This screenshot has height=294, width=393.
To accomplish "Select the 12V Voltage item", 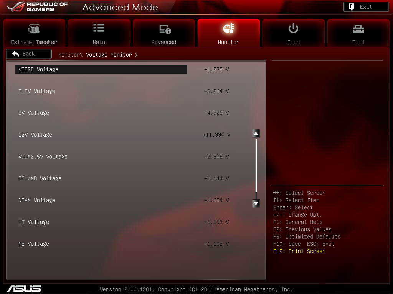I will tap(35, 135).
